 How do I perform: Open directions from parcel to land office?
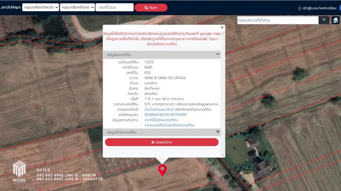[169, 125]
